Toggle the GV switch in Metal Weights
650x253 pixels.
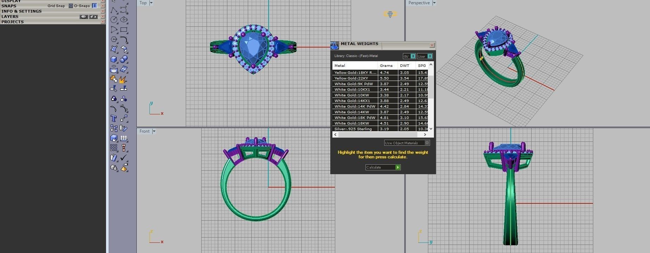(x=413, y=56)
